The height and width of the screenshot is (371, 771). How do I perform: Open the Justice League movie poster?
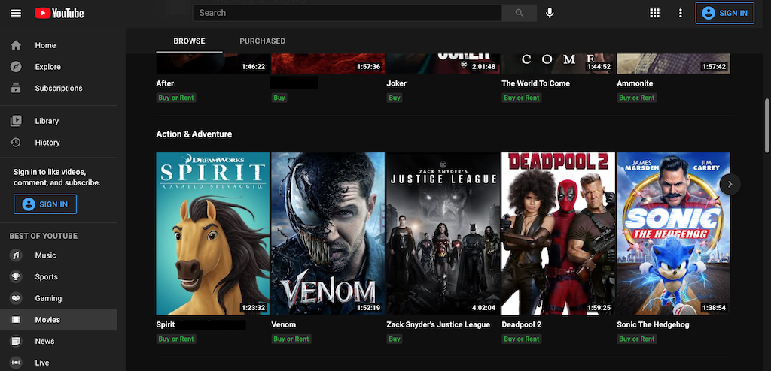pyautogui.click(x=443, y=234)
